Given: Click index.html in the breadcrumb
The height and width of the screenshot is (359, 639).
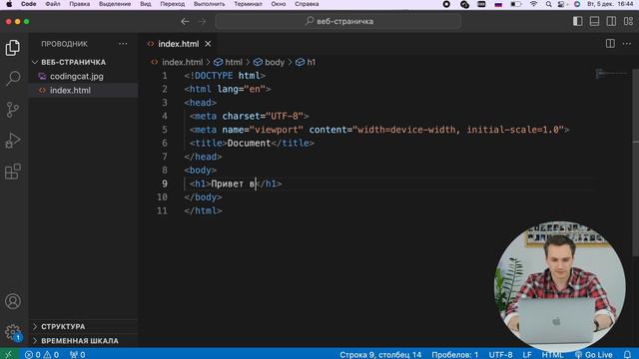Looking at the screenshot, I should pos(182,62).
